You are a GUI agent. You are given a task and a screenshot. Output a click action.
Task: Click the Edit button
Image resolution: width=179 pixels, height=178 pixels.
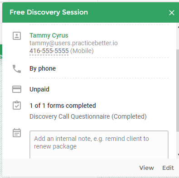[x=168, y=168]
